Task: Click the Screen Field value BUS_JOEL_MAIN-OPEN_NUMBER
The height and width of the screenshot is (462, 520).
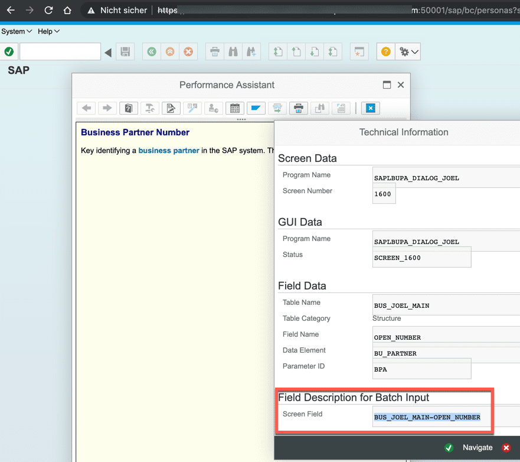Action: 427,417
